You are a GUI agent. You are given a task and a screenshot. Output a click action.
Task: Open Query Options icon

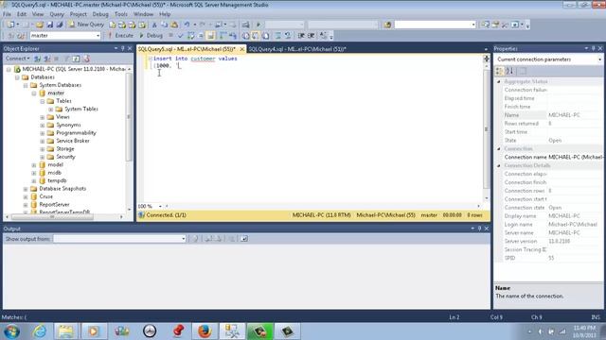pos(201,36)
